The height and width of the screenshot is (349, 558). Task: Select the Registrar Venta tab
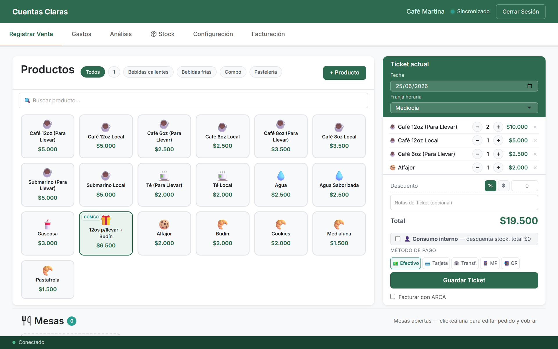click(x=31, y=34)
